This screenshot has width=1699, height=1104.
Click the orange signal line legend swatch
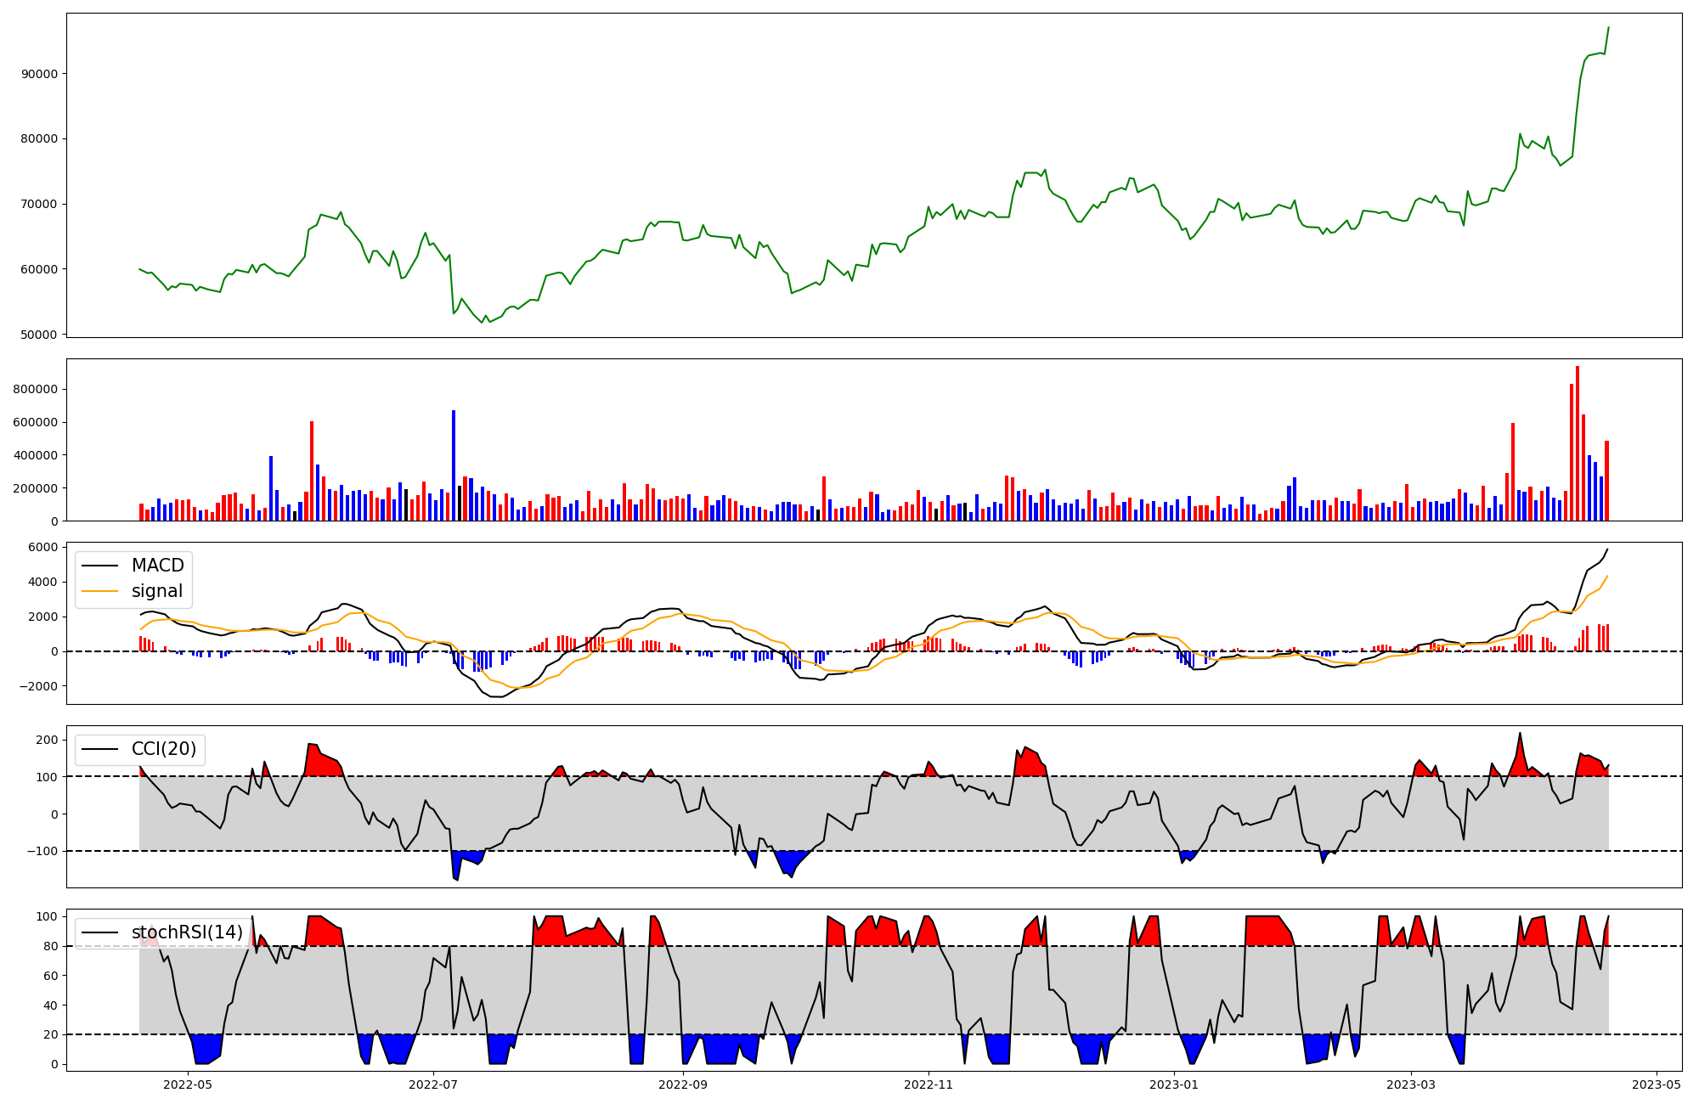tap(100, 591)
